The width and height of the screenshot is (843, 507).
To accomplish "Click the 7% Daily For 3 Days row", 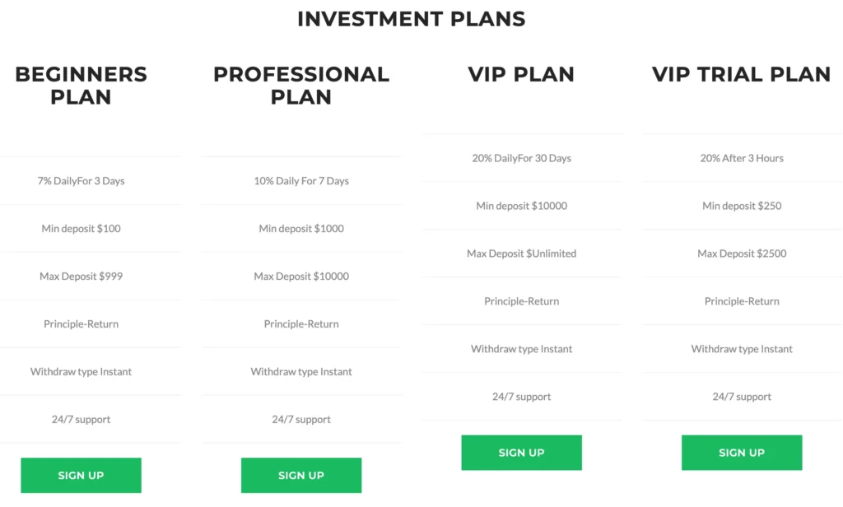I will click(x=81, y=180).
